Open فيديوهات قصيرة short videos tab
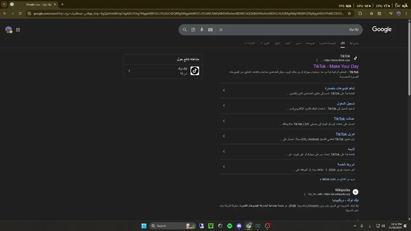 click(x=328, y=43)
